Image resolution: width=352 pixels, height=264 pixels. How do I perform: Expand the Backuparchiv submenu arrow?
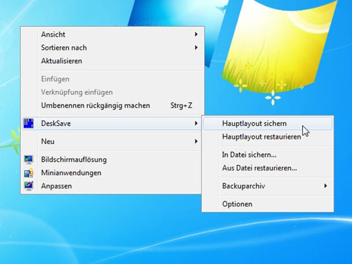(325, 186)
